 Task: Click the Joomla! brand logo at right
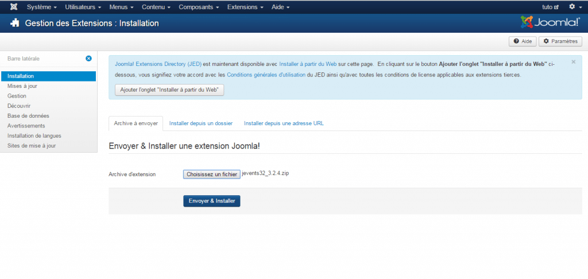coord(550,23)
